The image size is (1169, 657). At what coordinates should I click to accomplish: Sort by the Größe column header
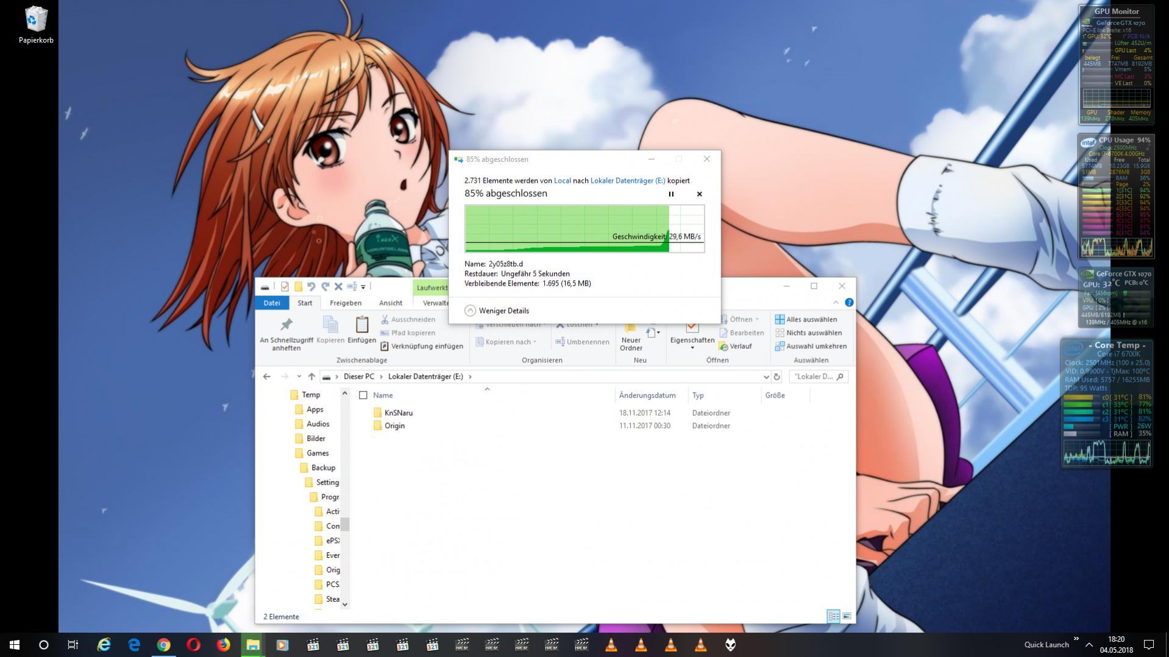[x=775, y=395]
